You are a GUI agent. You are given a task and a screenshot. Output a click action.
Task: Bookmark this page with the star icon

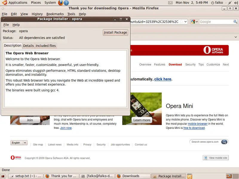click(x=181, y=21)
